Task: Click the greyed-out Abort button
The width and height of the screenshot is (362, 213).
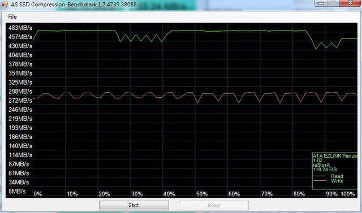Action: click(x=214, y=205)
